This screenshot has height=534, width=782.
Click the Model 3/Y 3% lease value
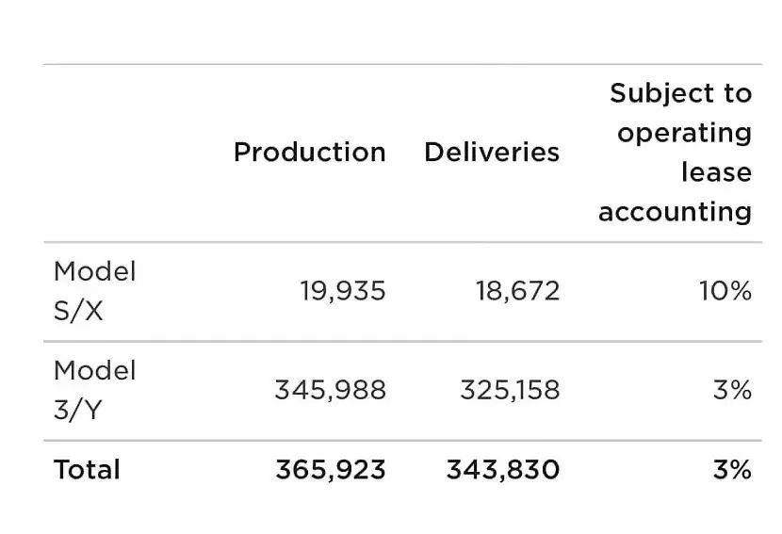[732, 390]
